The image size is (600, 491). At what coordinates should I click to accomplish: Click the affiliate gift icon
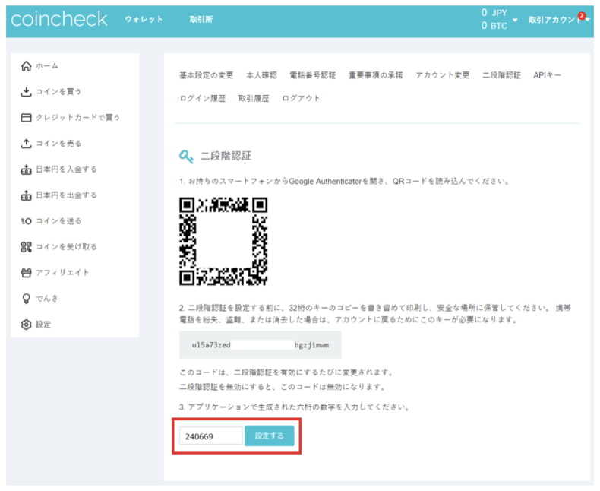pos(26,273)
